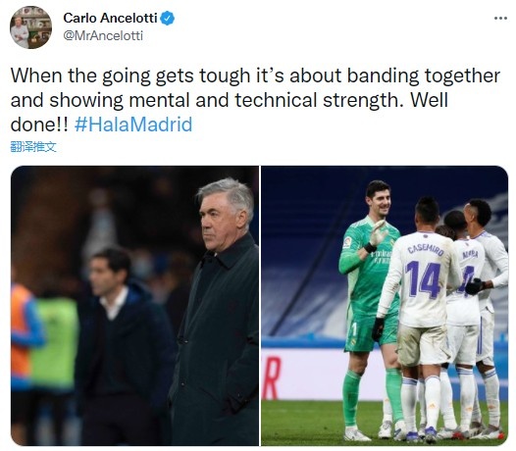Open the three-dot more options menu
This screenshot has width=516, height=451.
click(500, 19)
